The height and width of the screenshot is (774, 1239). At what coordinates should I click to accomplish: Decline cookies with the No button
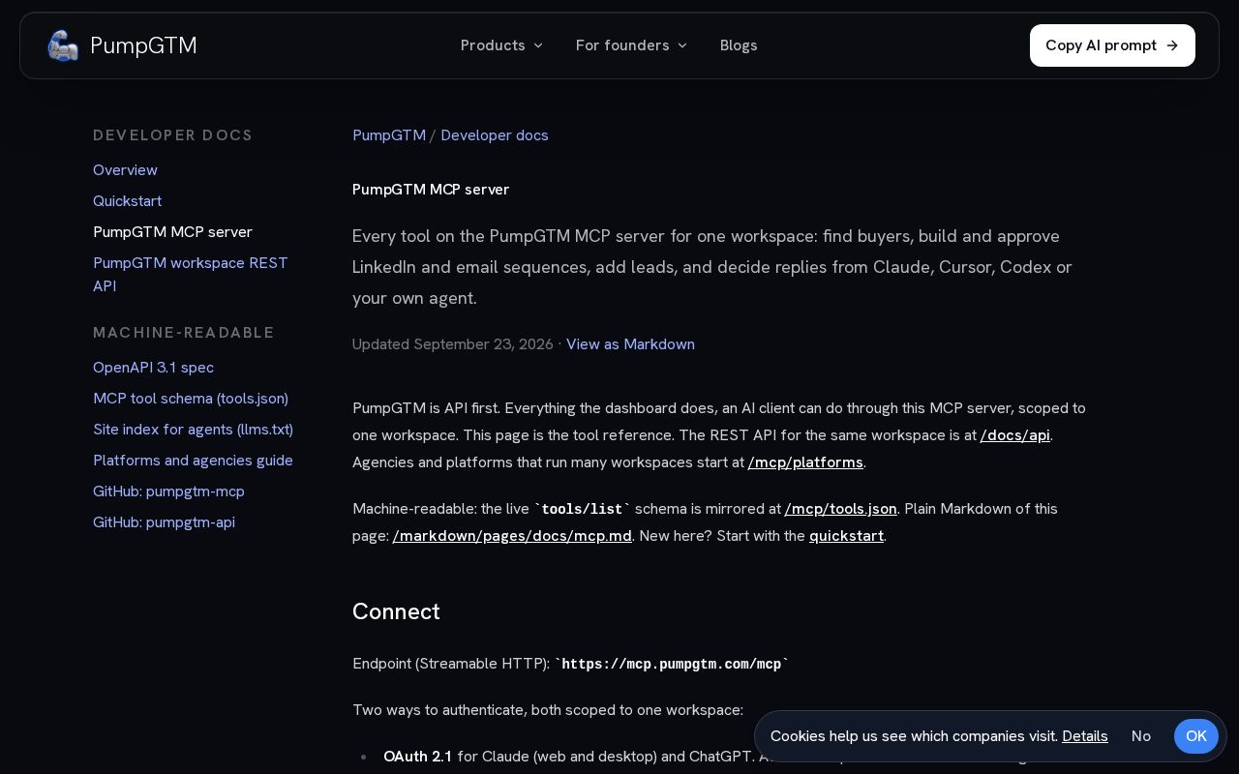1141,736
